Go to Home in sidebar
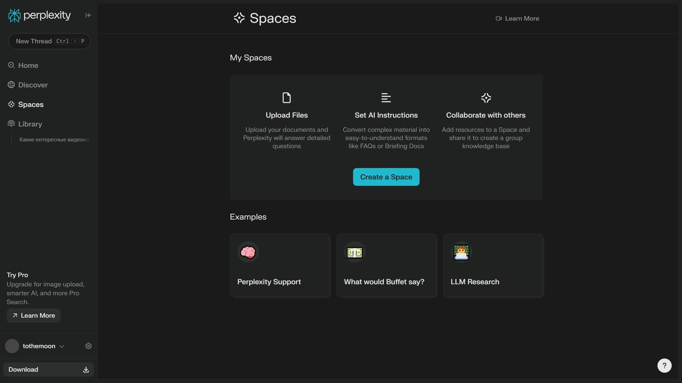 tap(28, 65)
